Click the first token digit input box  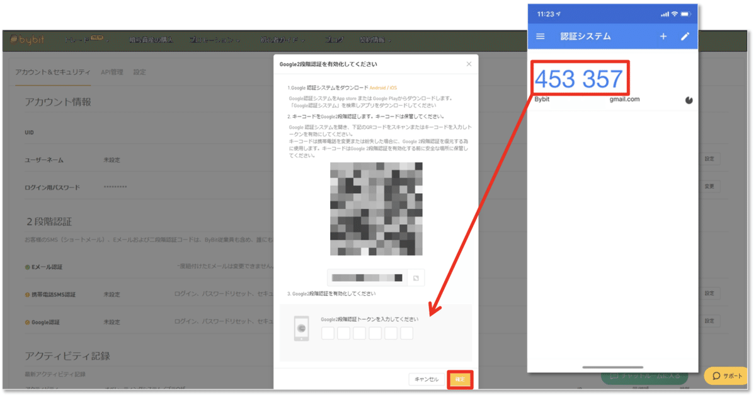328,333
